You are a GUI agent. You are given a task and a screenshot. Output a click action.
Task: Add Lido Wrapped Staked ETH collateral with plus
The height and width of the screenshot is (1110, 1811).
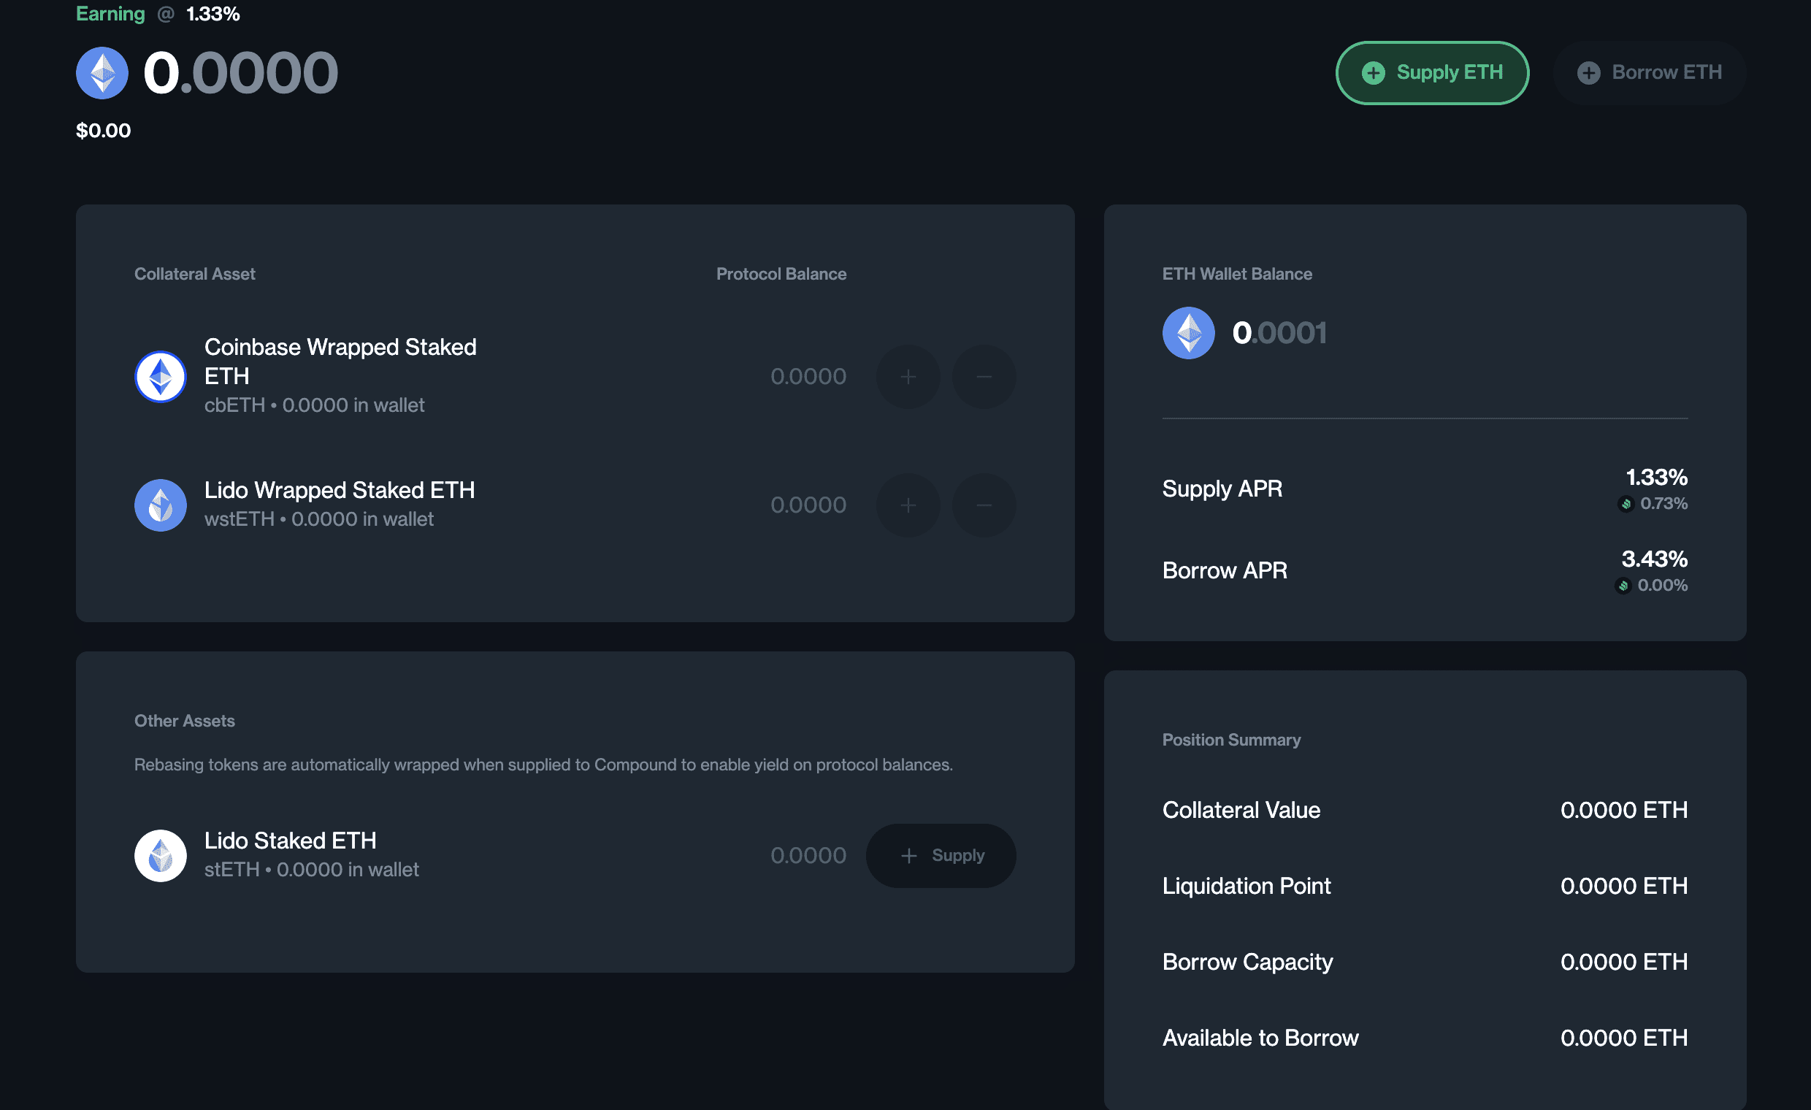(908, 505)
